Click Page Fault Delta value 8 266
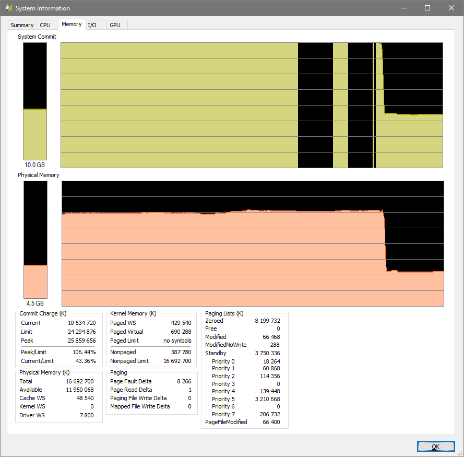 pyautogui.click(x=184, y=381)
